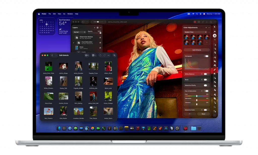
Task: Click the share icon in Edit Selects toolbar
Action: [100, 55]
